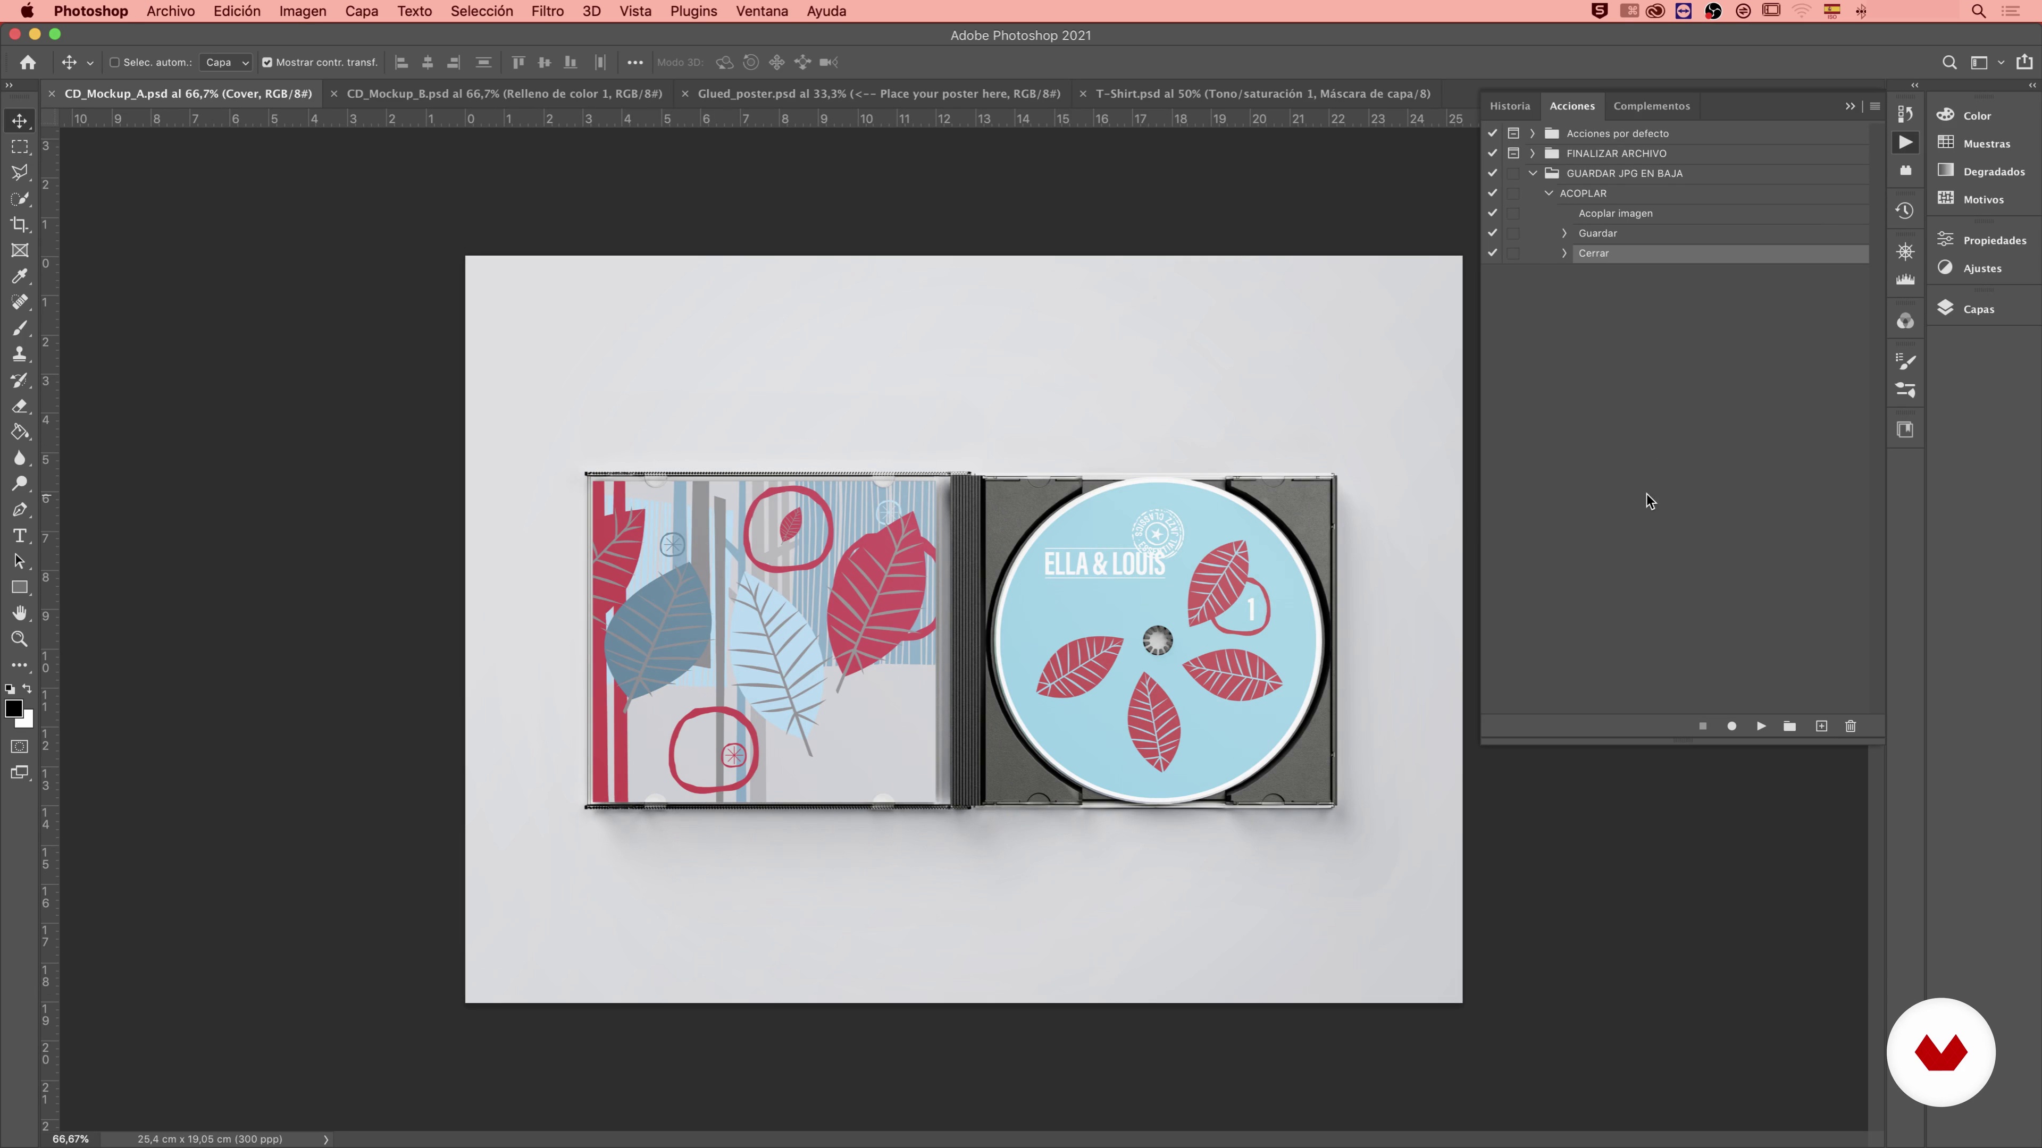This screenshot has width=2042, height=1148.
Task: Open the Capa auto-select dropdown
Action: point(226,63)
